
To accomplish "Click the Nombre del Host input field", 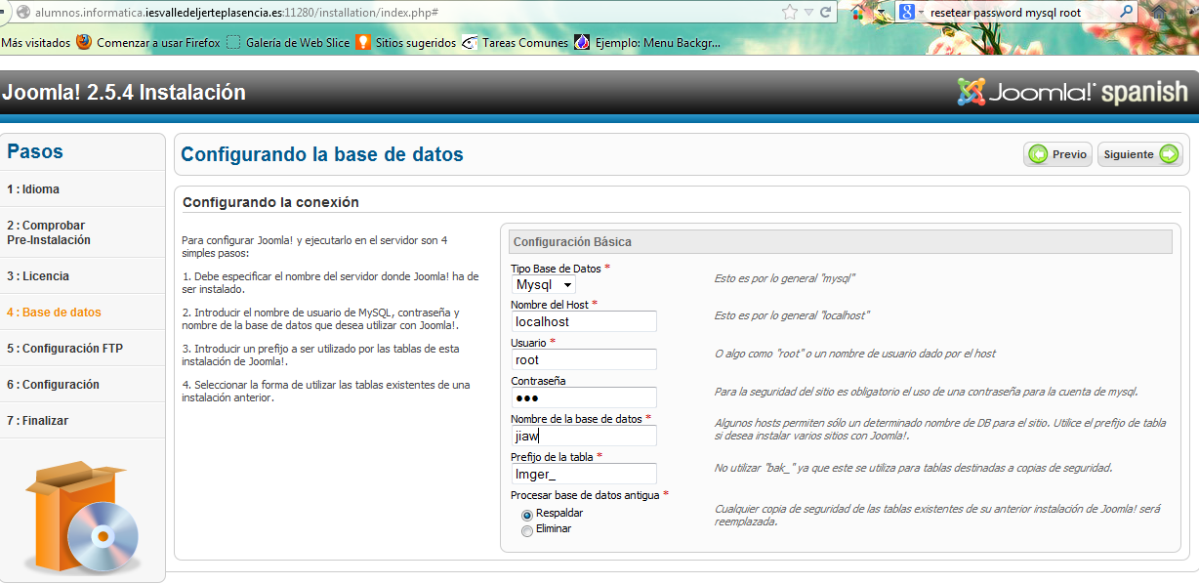I will [x=584, y=321].
